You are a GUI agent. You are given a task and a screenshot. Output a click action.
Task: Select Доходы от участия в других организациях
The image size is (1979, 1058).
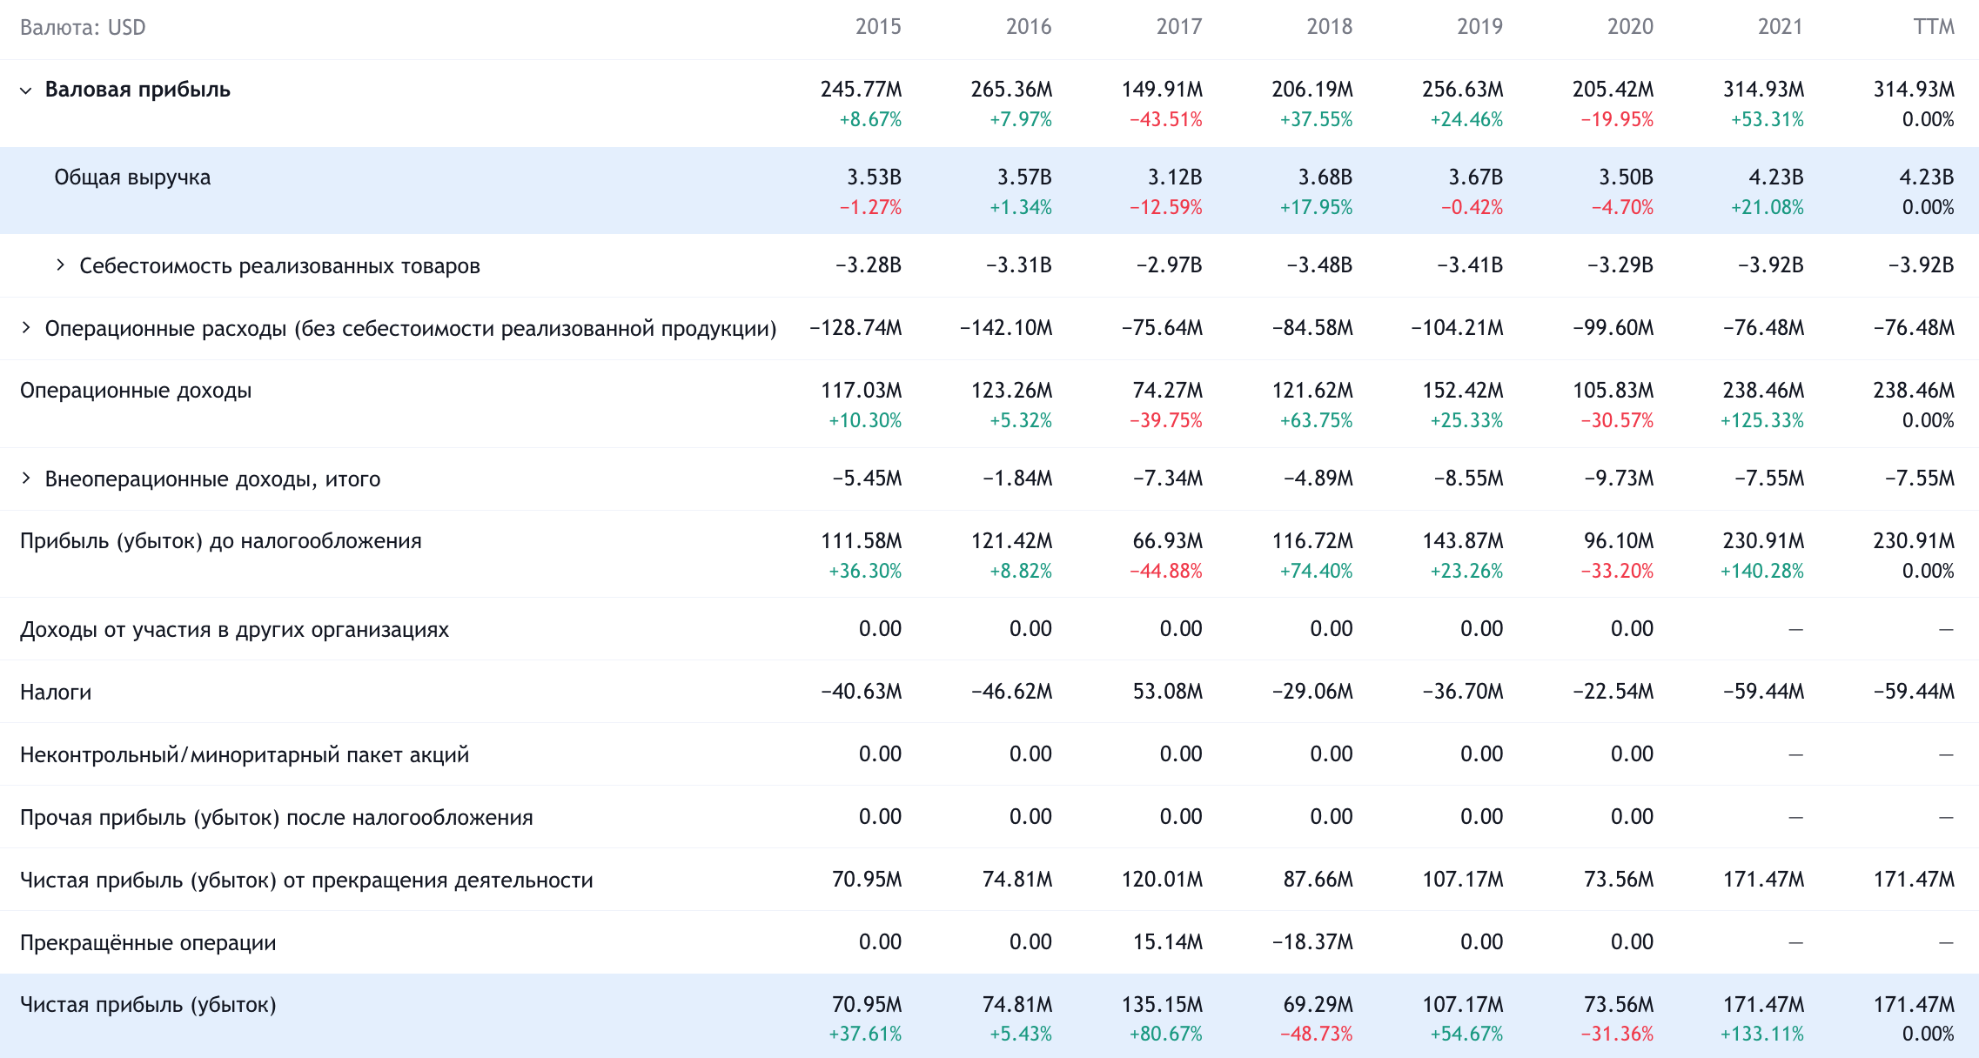[235, 630]
